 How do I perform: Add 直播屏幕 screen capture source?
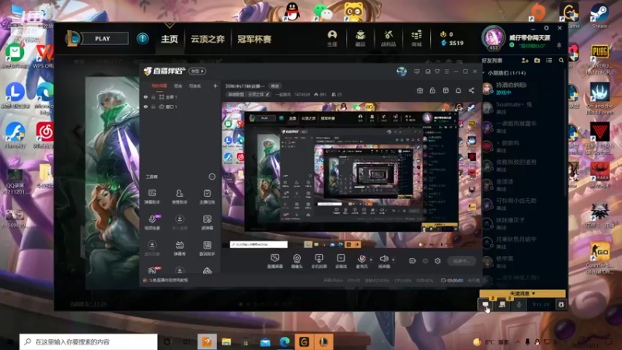pos(275,261)
